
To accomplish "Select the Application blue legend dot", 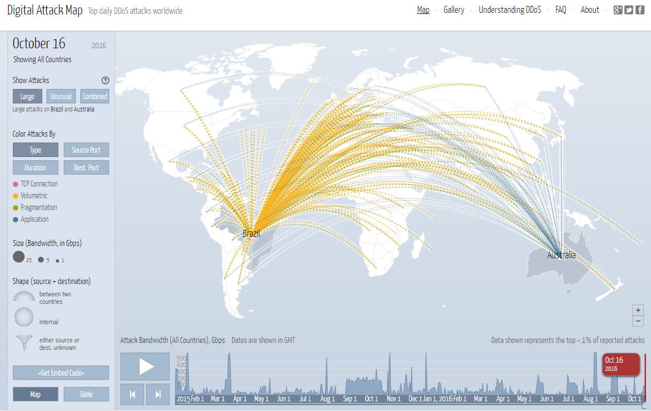I will [16, 220].
